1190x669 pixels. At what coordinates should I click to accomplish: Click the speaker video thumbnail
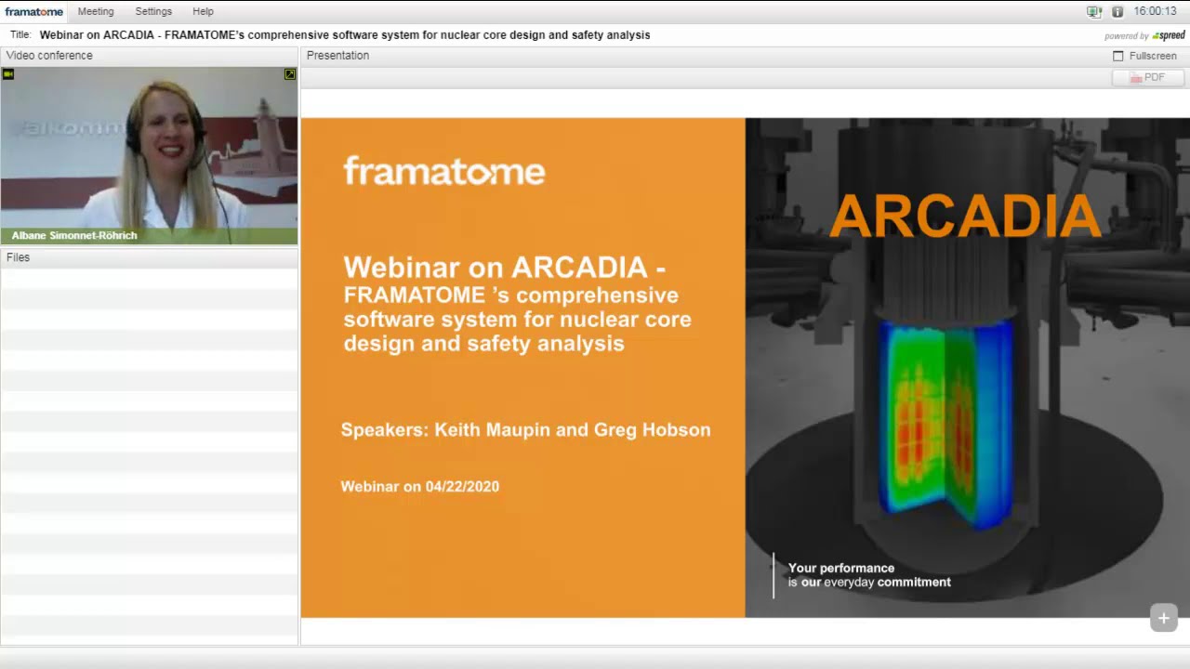(x=149, y=155)
